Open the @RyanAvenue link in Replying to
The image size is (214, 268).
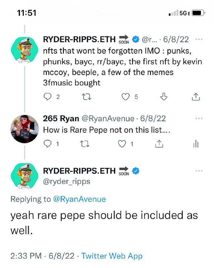79,199
